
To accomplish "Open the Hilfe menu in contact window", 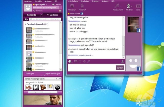I will 56,1.
